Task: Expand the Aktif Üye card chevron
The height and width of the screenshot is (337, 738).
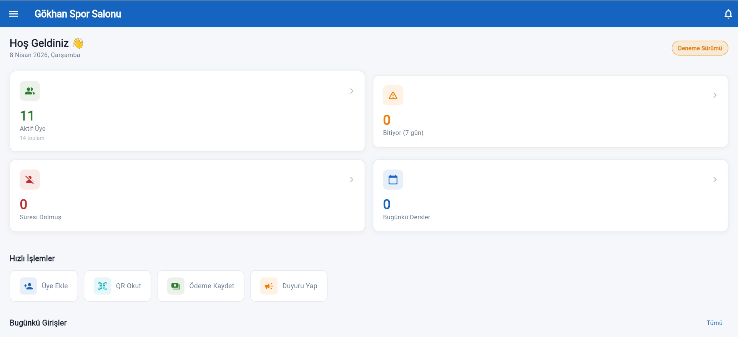Action: click(x=351, y=91)
